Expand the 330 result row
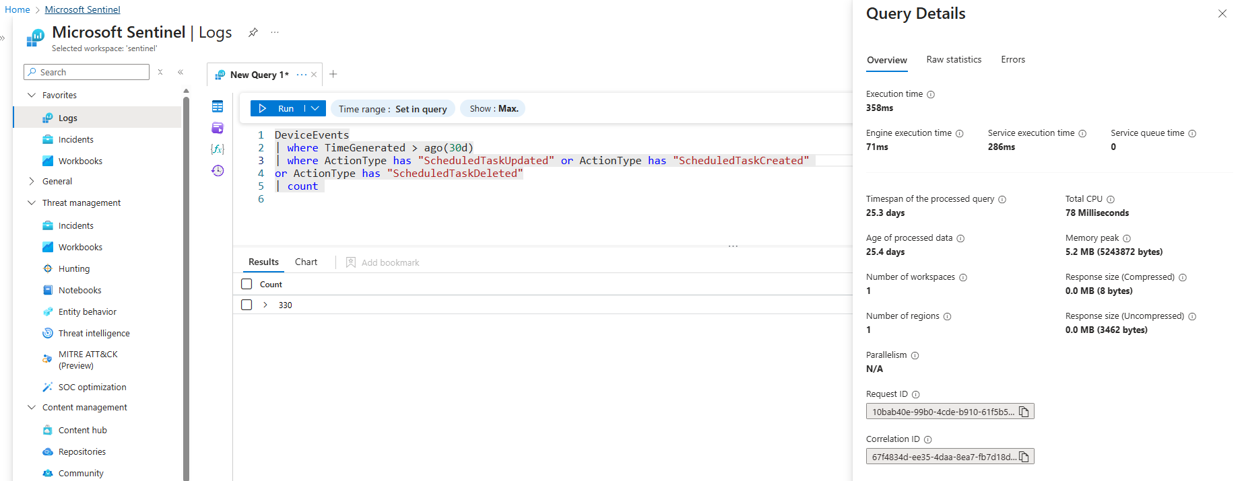Viewport: 1244px width, 481px height. tap(265, 305)
